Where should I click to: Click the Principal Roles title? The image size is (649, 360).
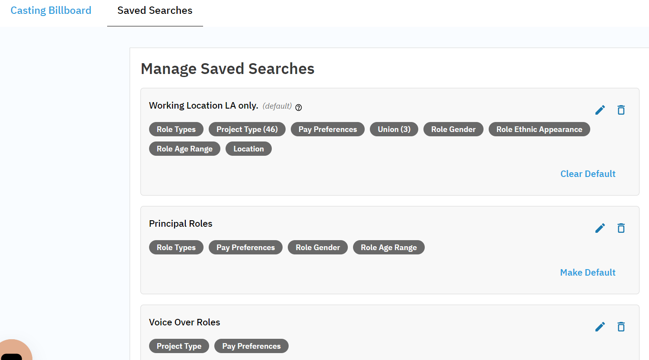click(181, 224)
